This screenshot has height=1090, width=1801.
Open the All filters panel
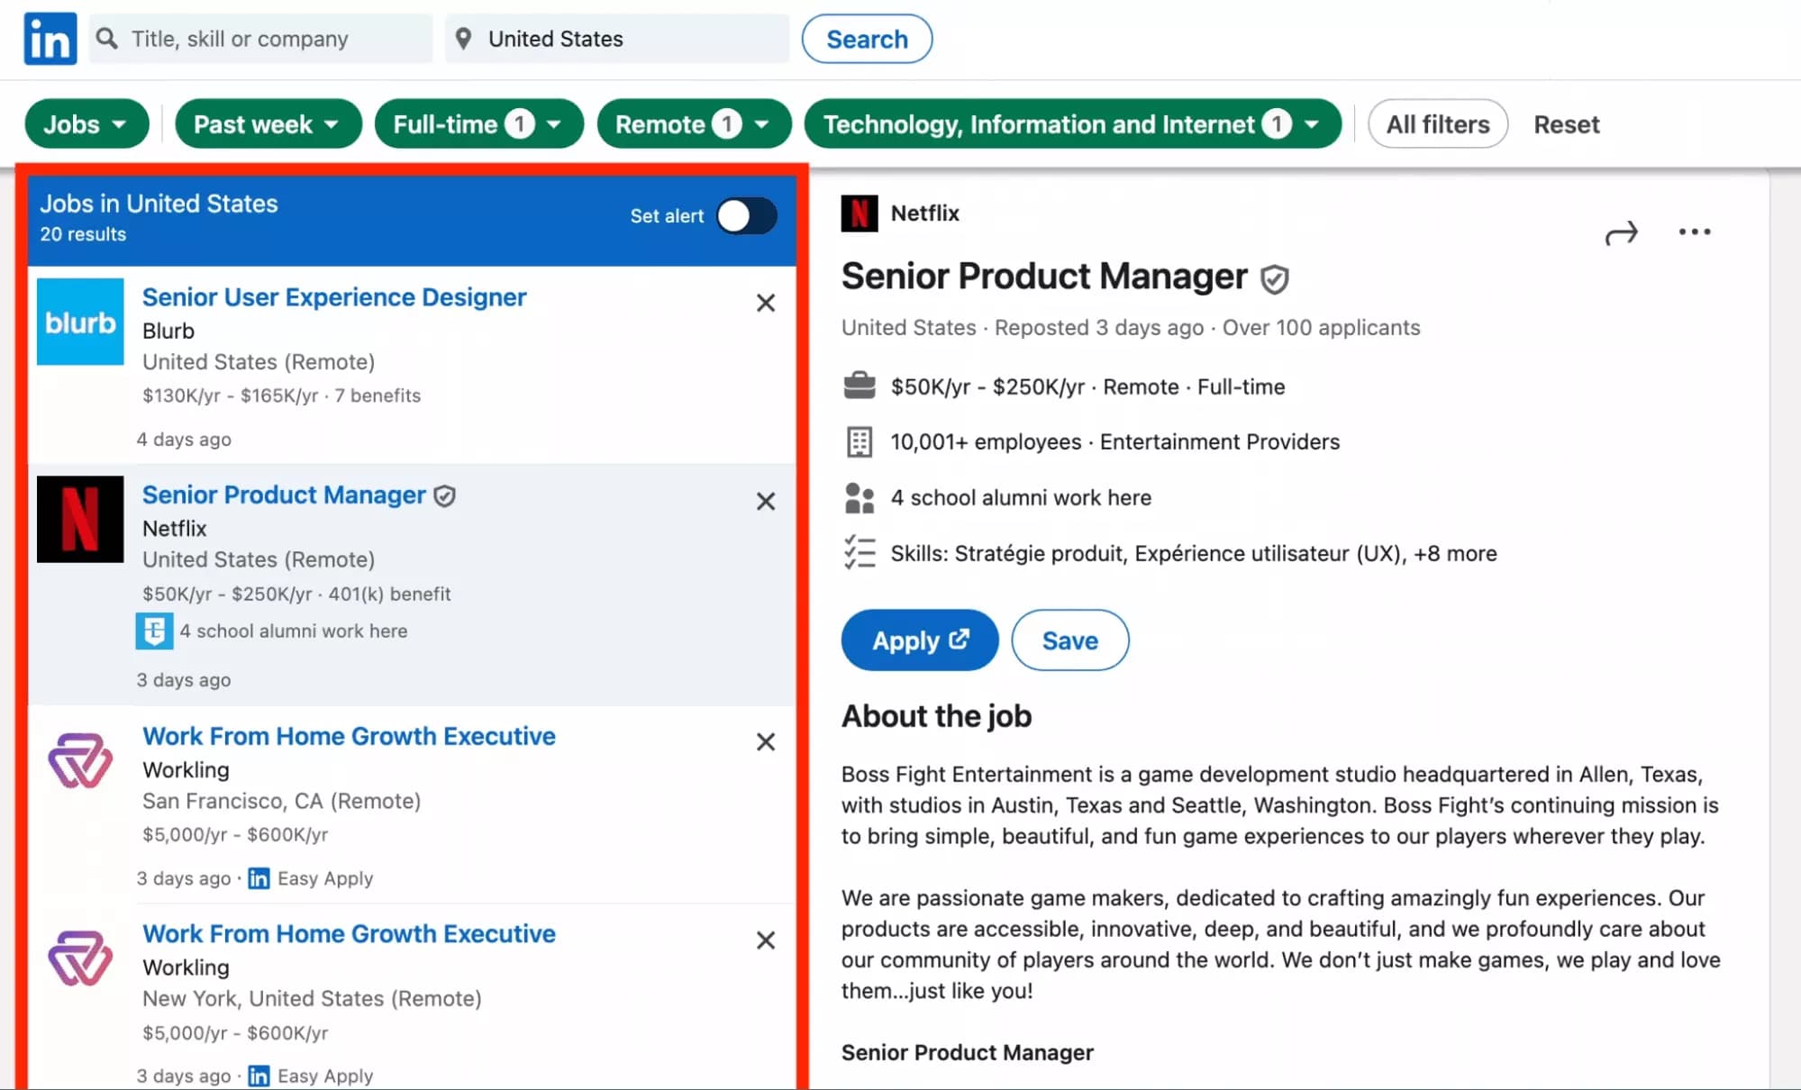[x=1436, y=123]
